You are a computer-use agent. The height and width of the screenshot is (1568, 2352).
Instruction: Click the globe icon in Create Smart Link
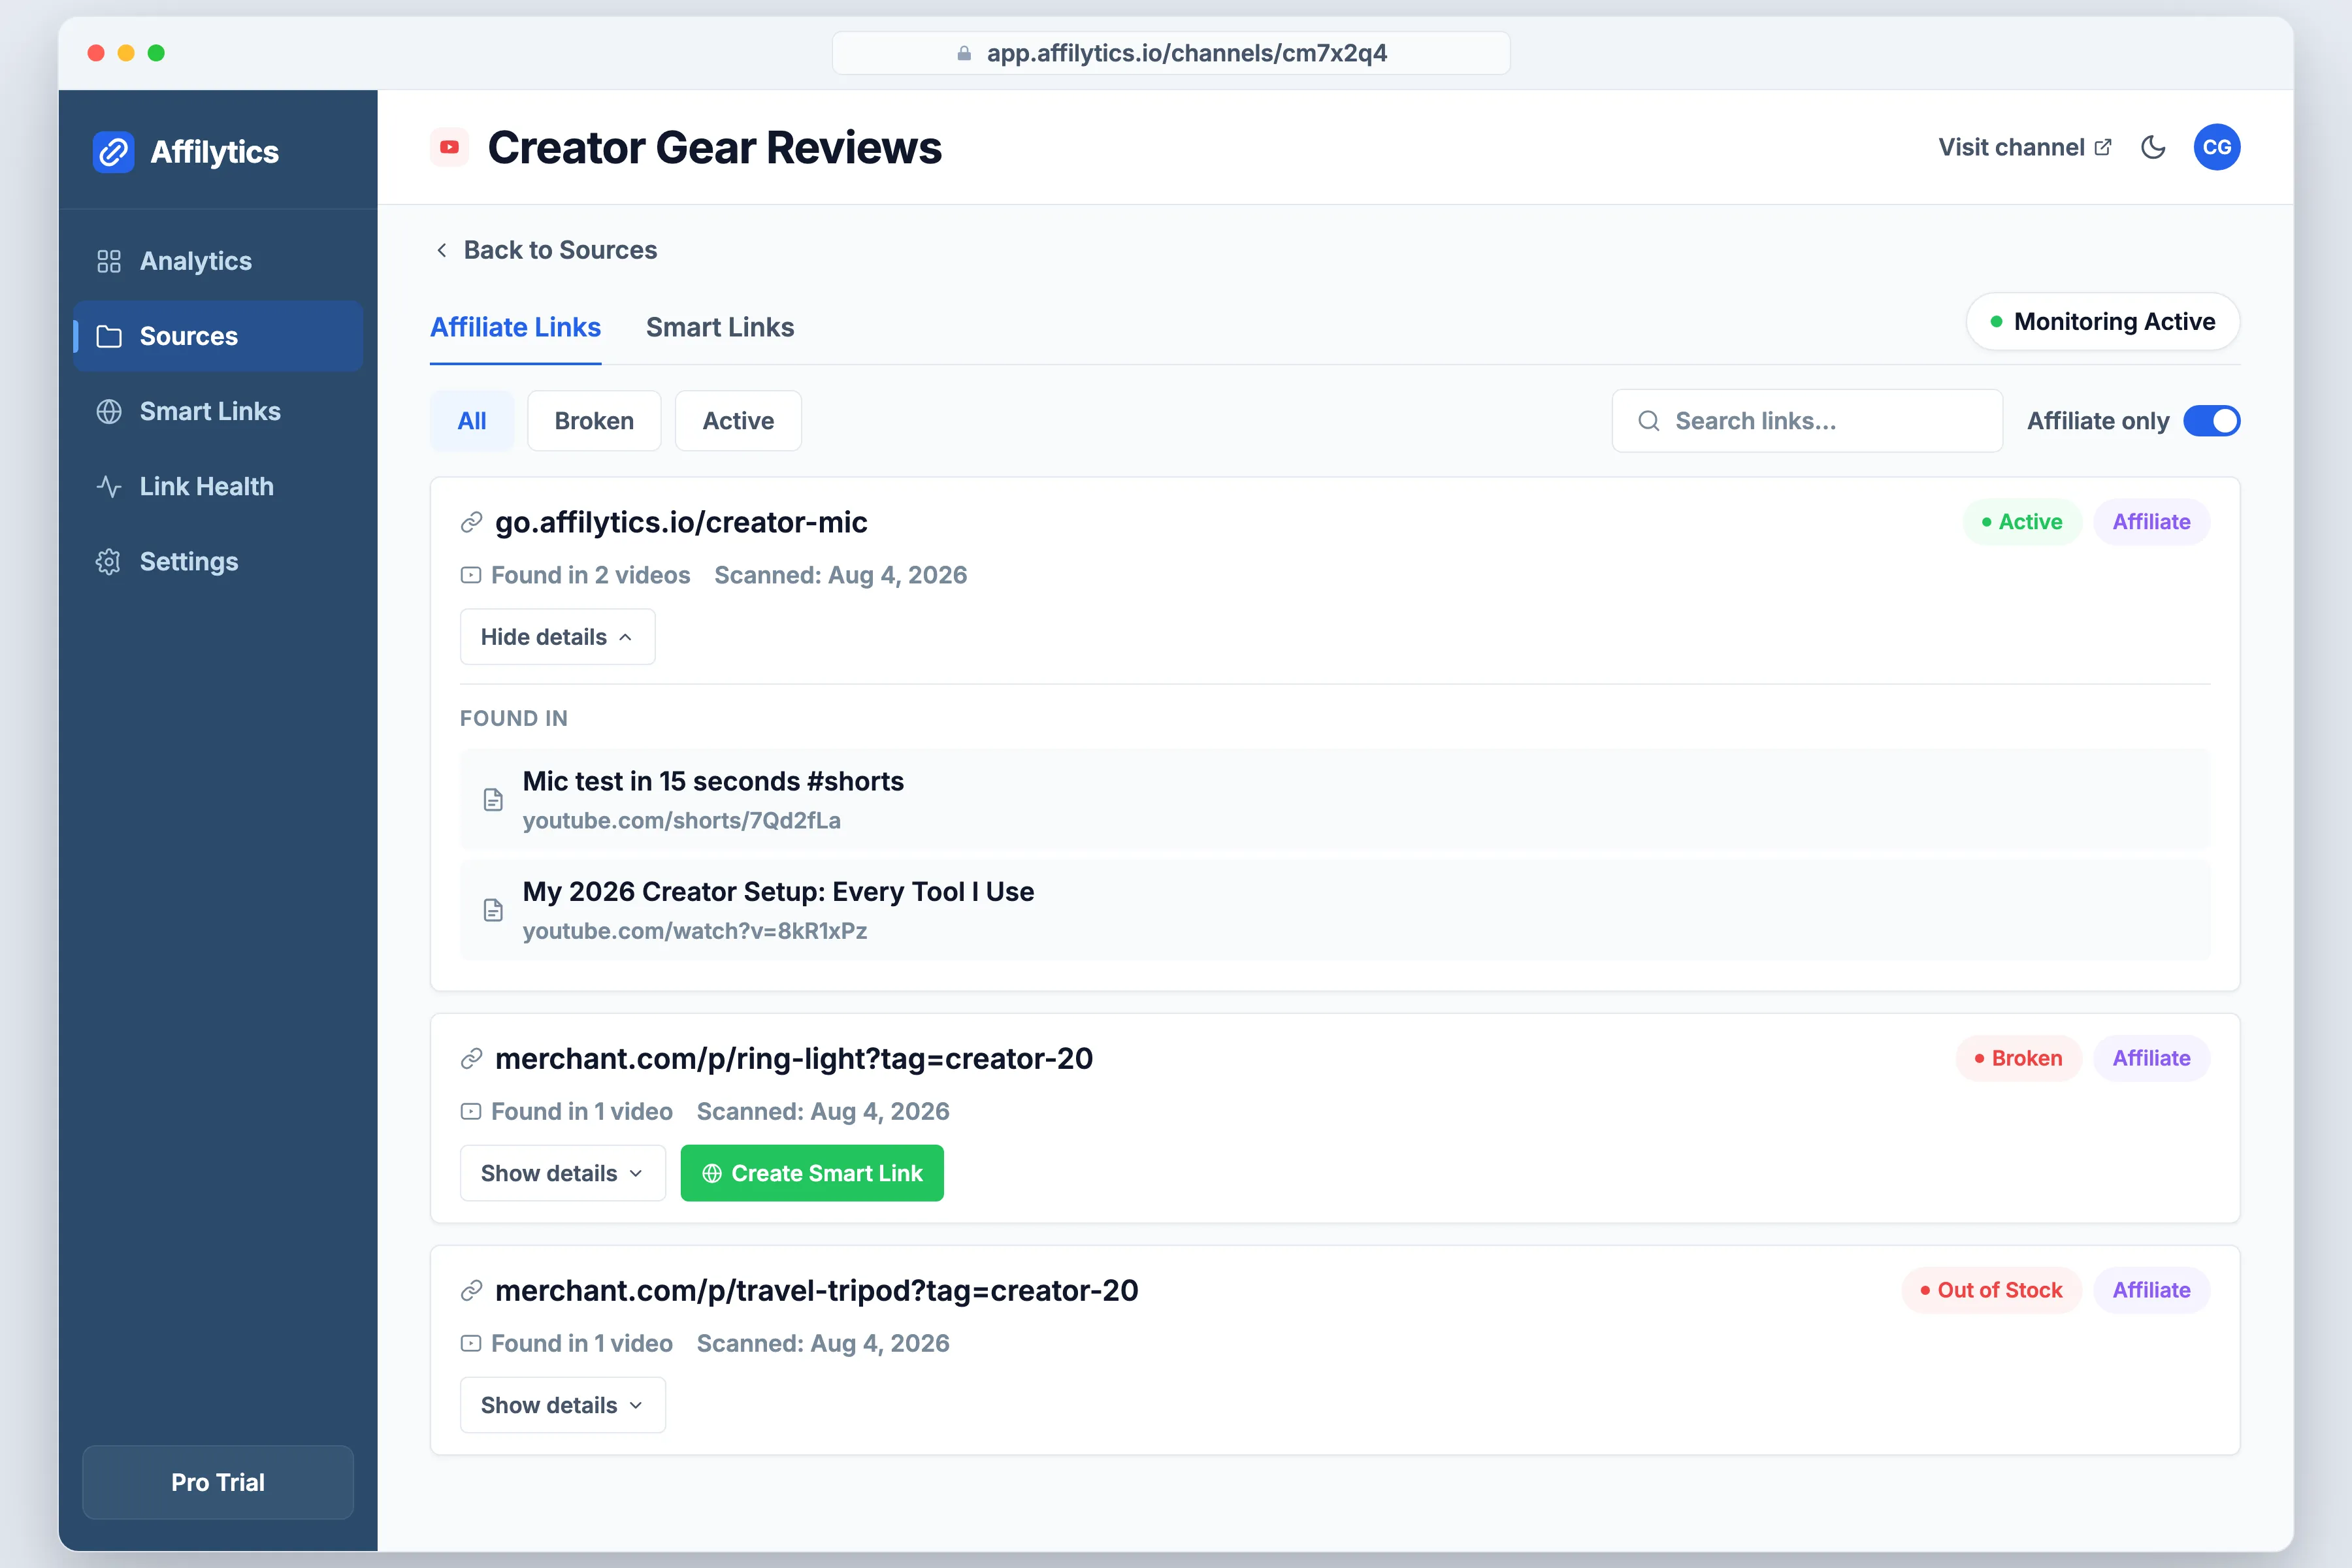[712, 1173]
